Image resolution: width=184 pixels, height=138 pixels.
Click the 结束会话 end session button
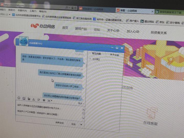click(x=60, y=123)
